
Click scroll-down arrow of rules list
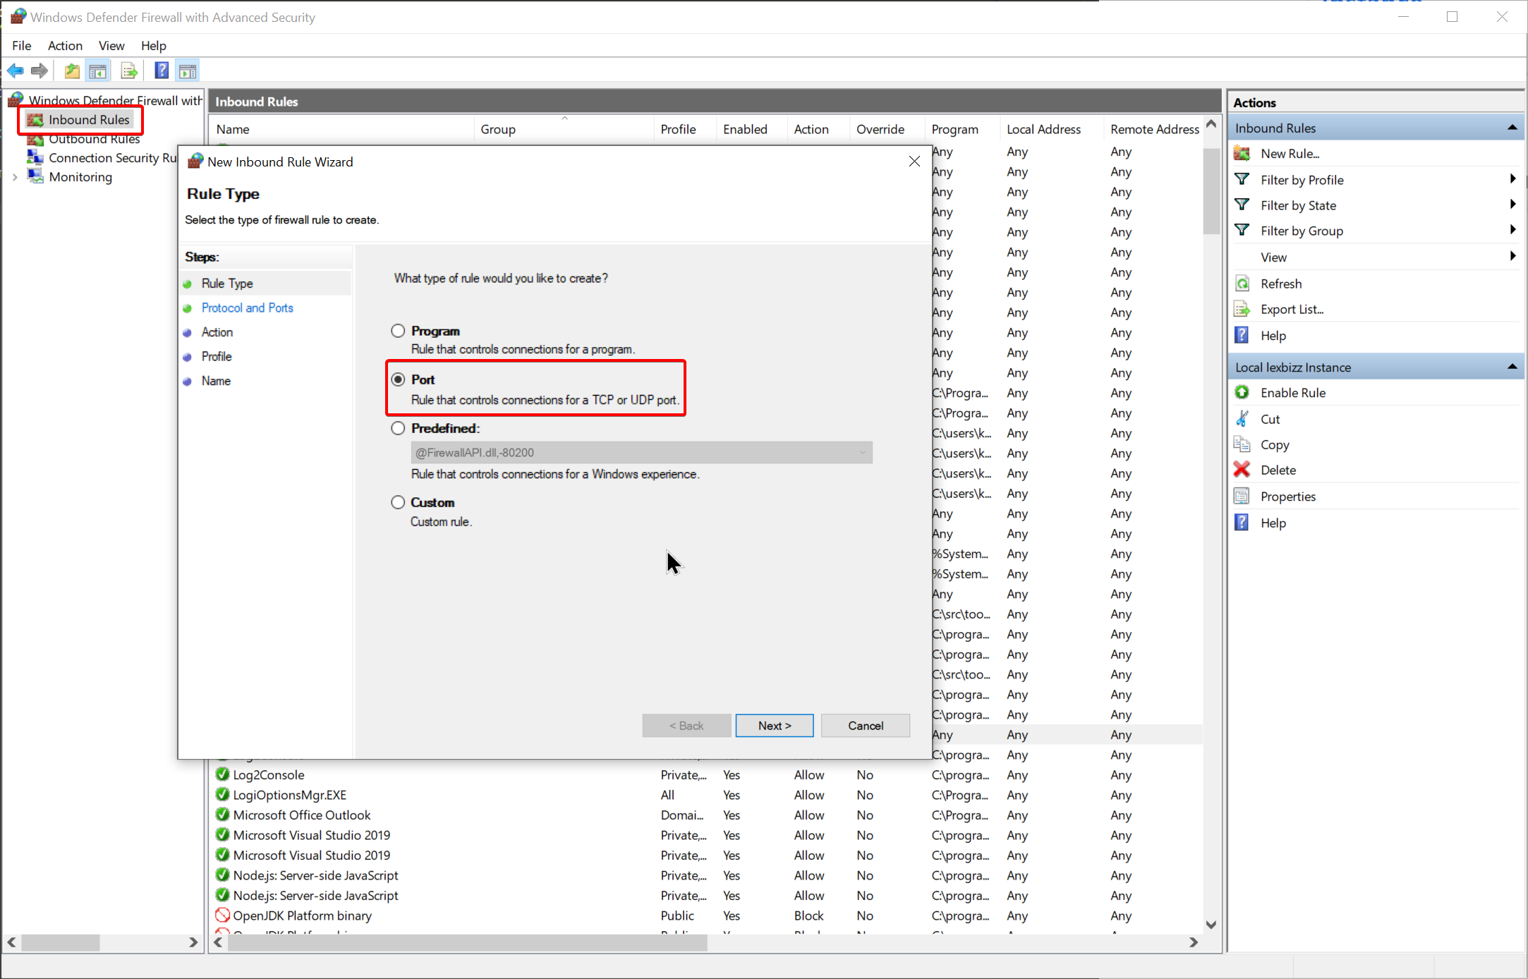pyautogui.click(x=1211, y=925)
